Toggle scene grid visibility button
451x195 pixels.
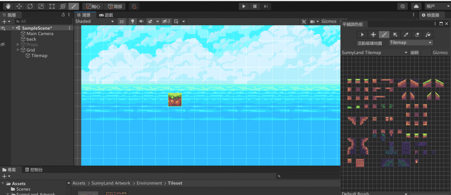[176, 21]
